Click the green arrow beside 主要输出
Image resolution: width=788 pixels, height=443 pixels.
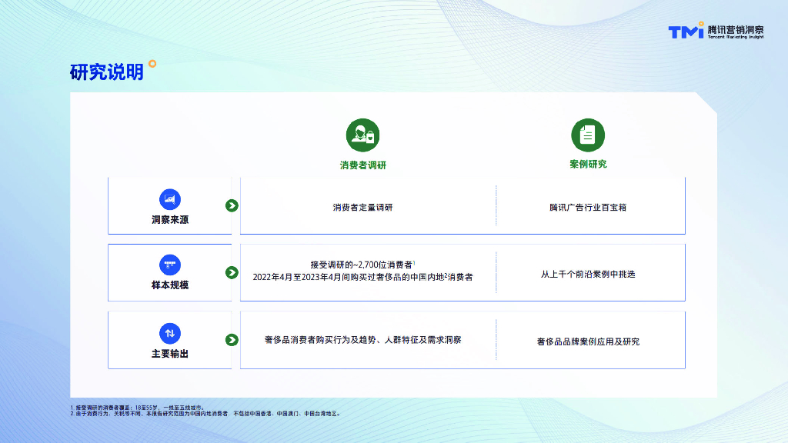coord(232,340)
